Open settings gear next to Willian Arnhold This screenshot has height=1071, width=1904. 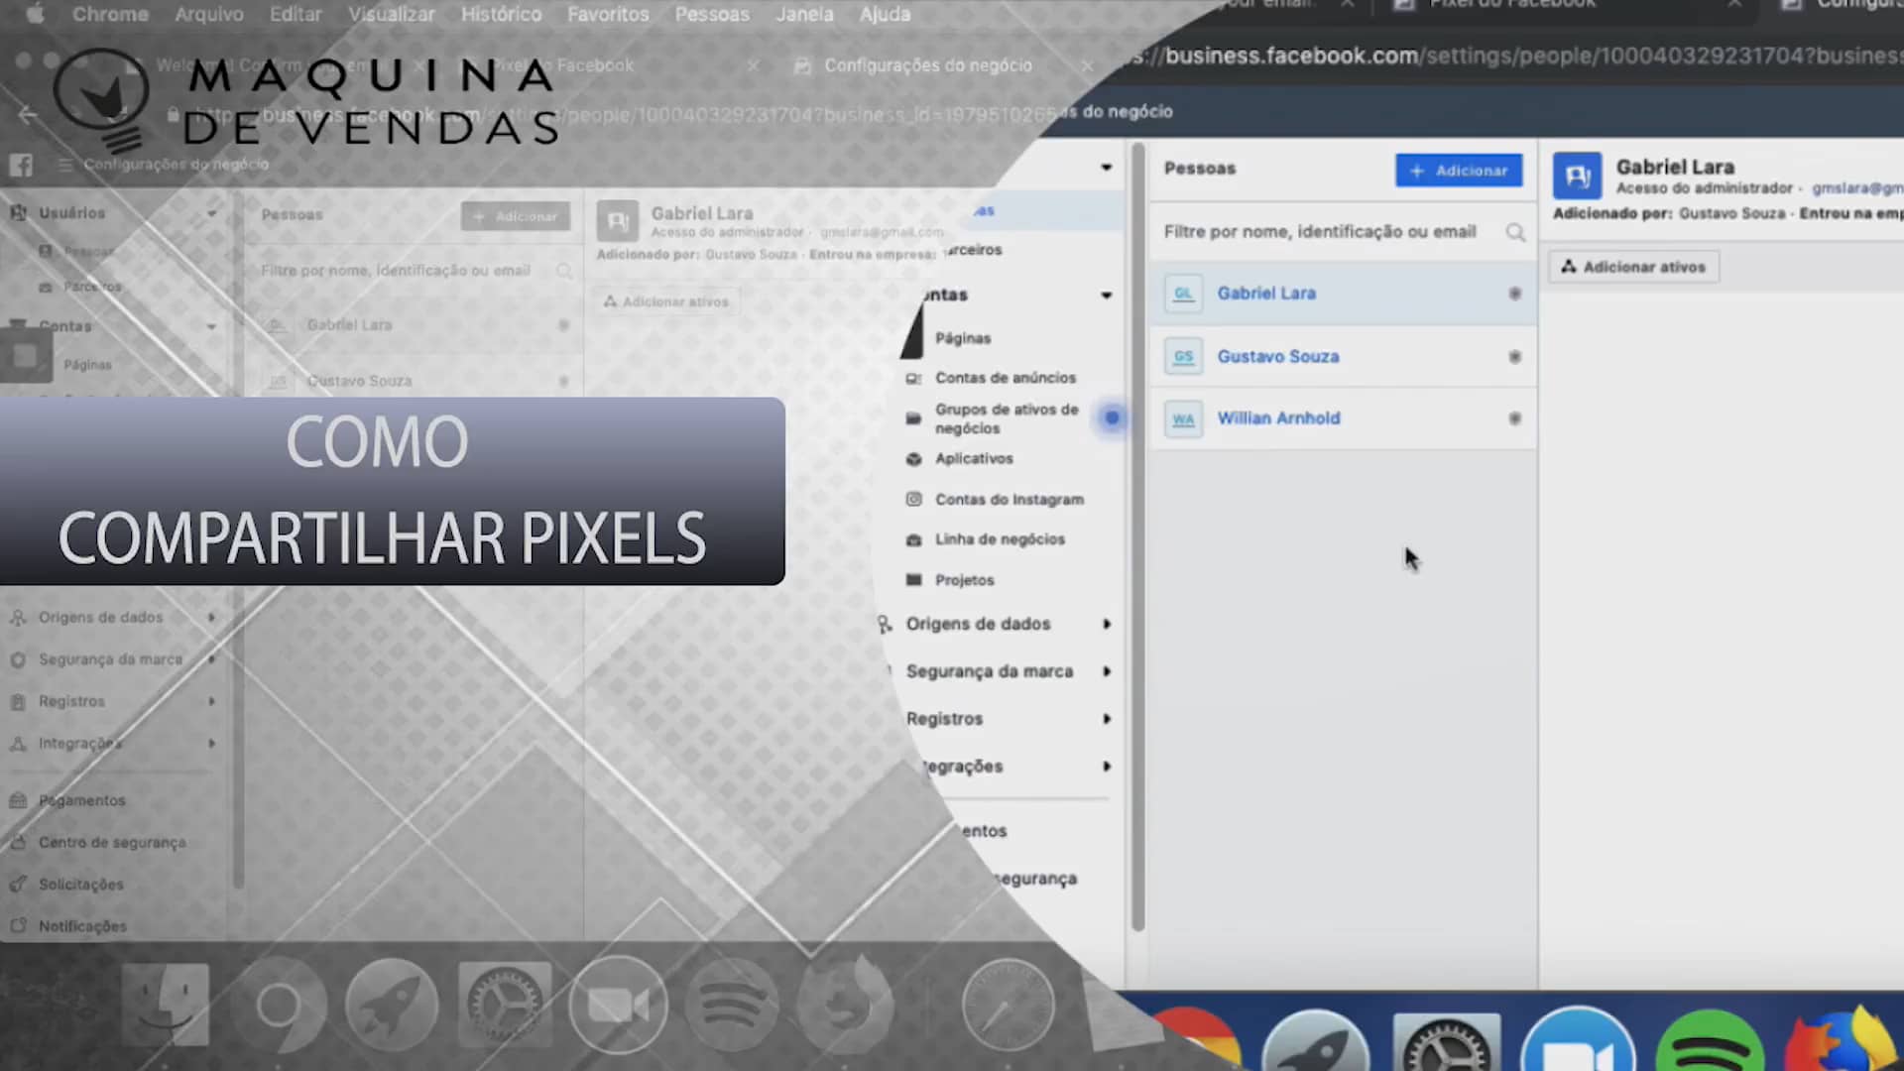click(x=1514, y=417)
